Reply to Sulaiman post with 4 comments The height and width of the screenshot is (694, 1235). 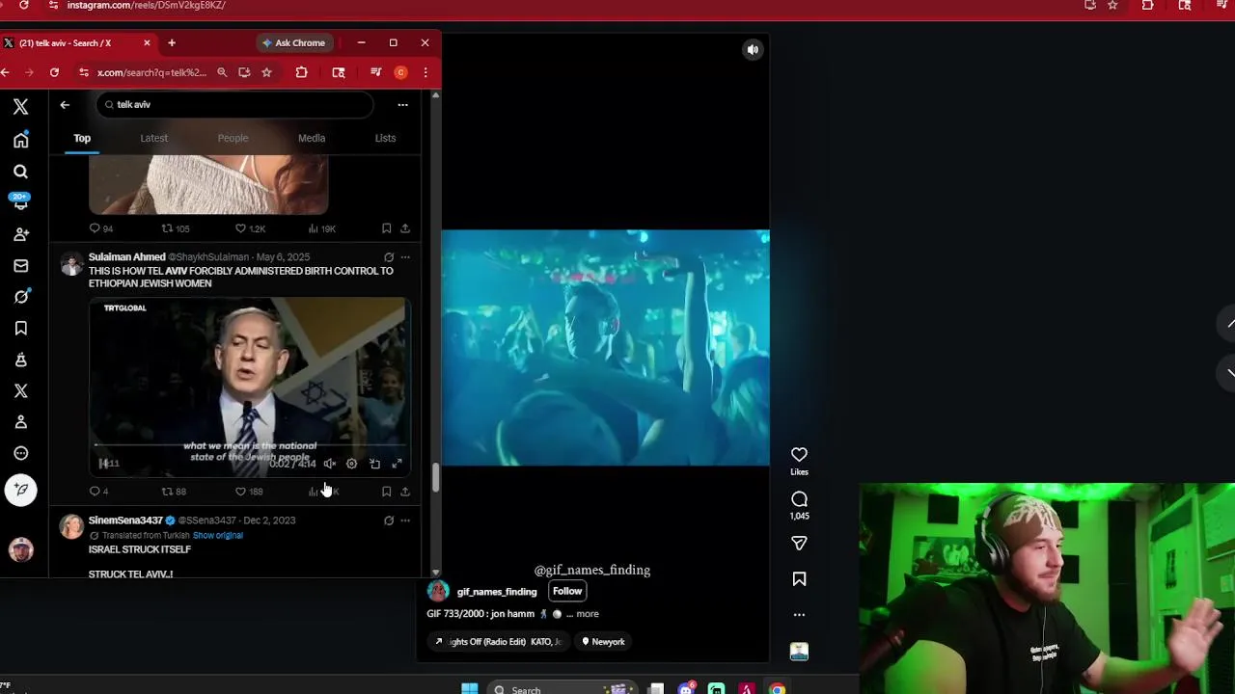(98, 492)
